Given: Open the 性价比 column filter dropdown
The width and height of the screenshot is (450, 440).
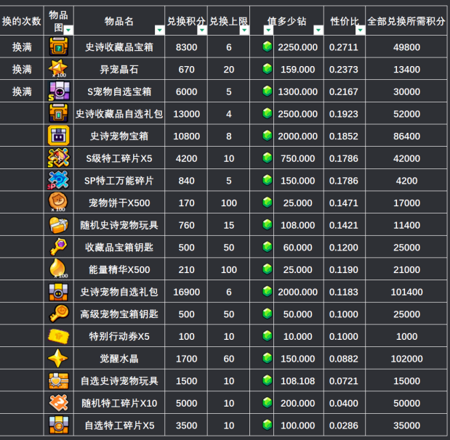Looking at the screenshot, I should coord(360,30).
